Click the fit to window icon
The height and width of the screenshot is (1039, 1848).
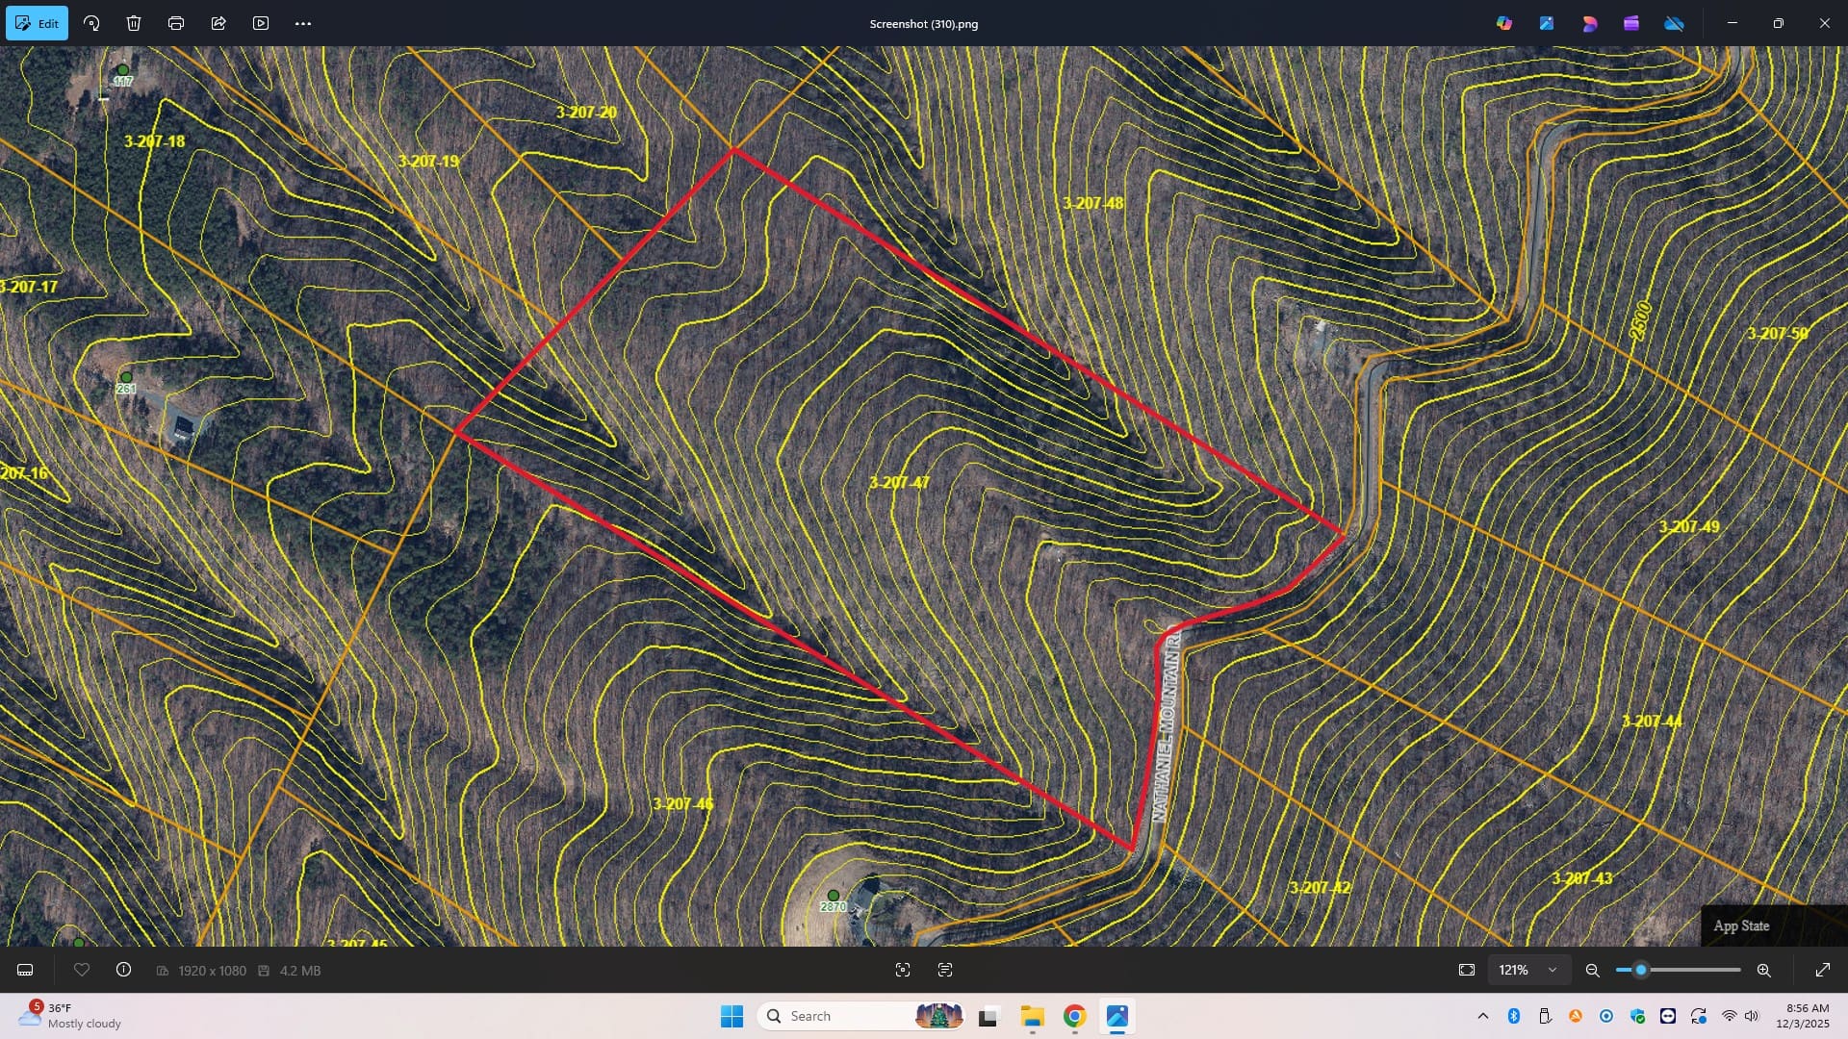tap(1467, 970)
